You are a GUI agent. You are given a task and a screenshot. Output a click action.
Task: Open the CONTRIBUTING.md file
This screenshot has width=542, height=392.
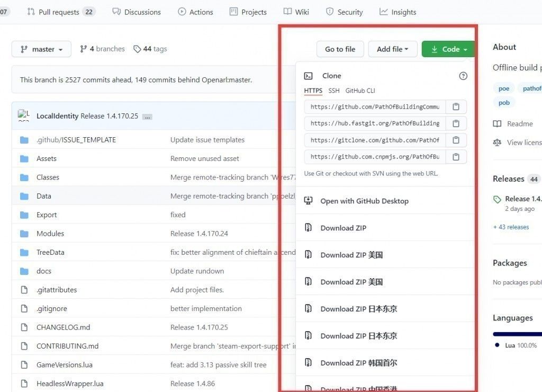[x=67, y=346]
